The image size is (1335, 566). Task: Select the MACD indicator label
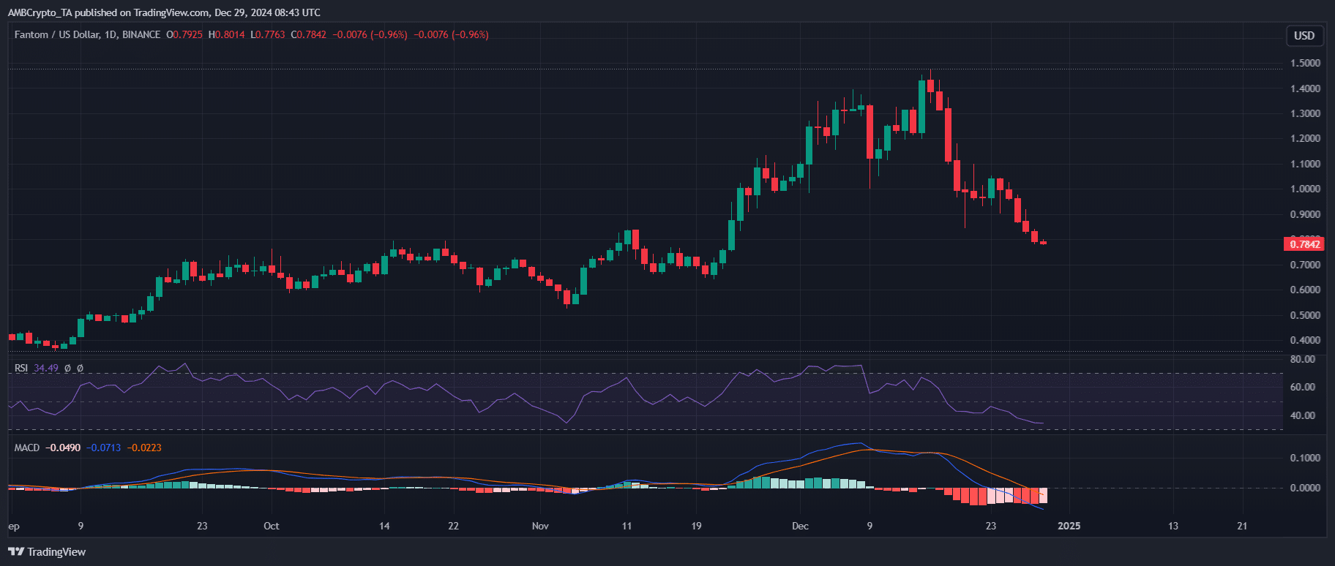click(27, 448)
